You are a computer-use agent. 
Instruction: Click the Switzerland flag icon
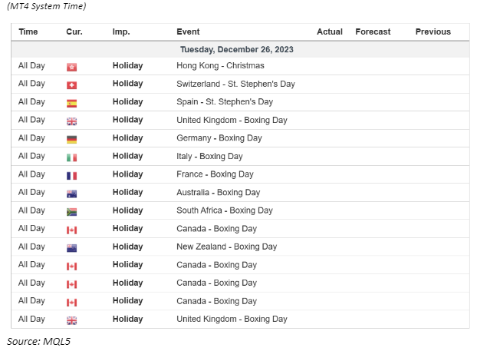72,84
